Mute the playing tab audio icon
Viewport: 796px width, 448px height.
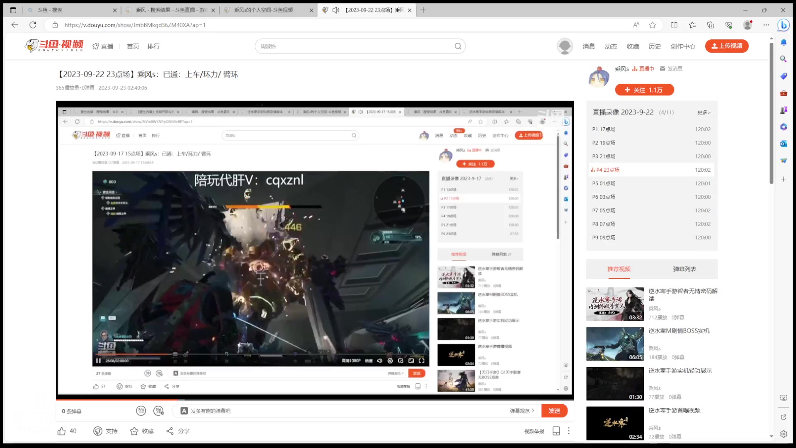[336, 10]
